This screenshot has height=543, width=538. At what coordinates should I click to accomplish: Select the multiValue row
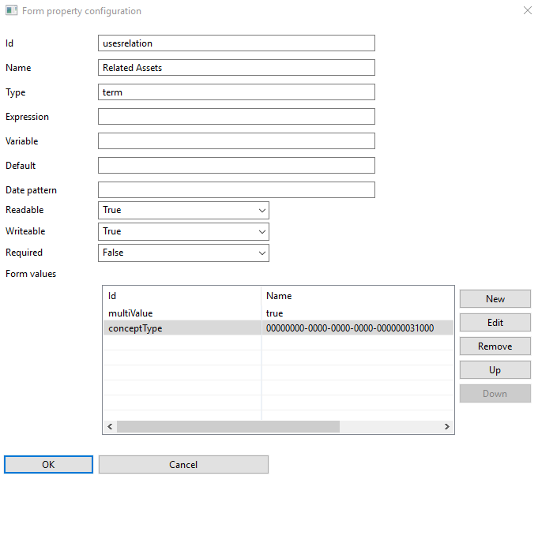click(182, 313)
